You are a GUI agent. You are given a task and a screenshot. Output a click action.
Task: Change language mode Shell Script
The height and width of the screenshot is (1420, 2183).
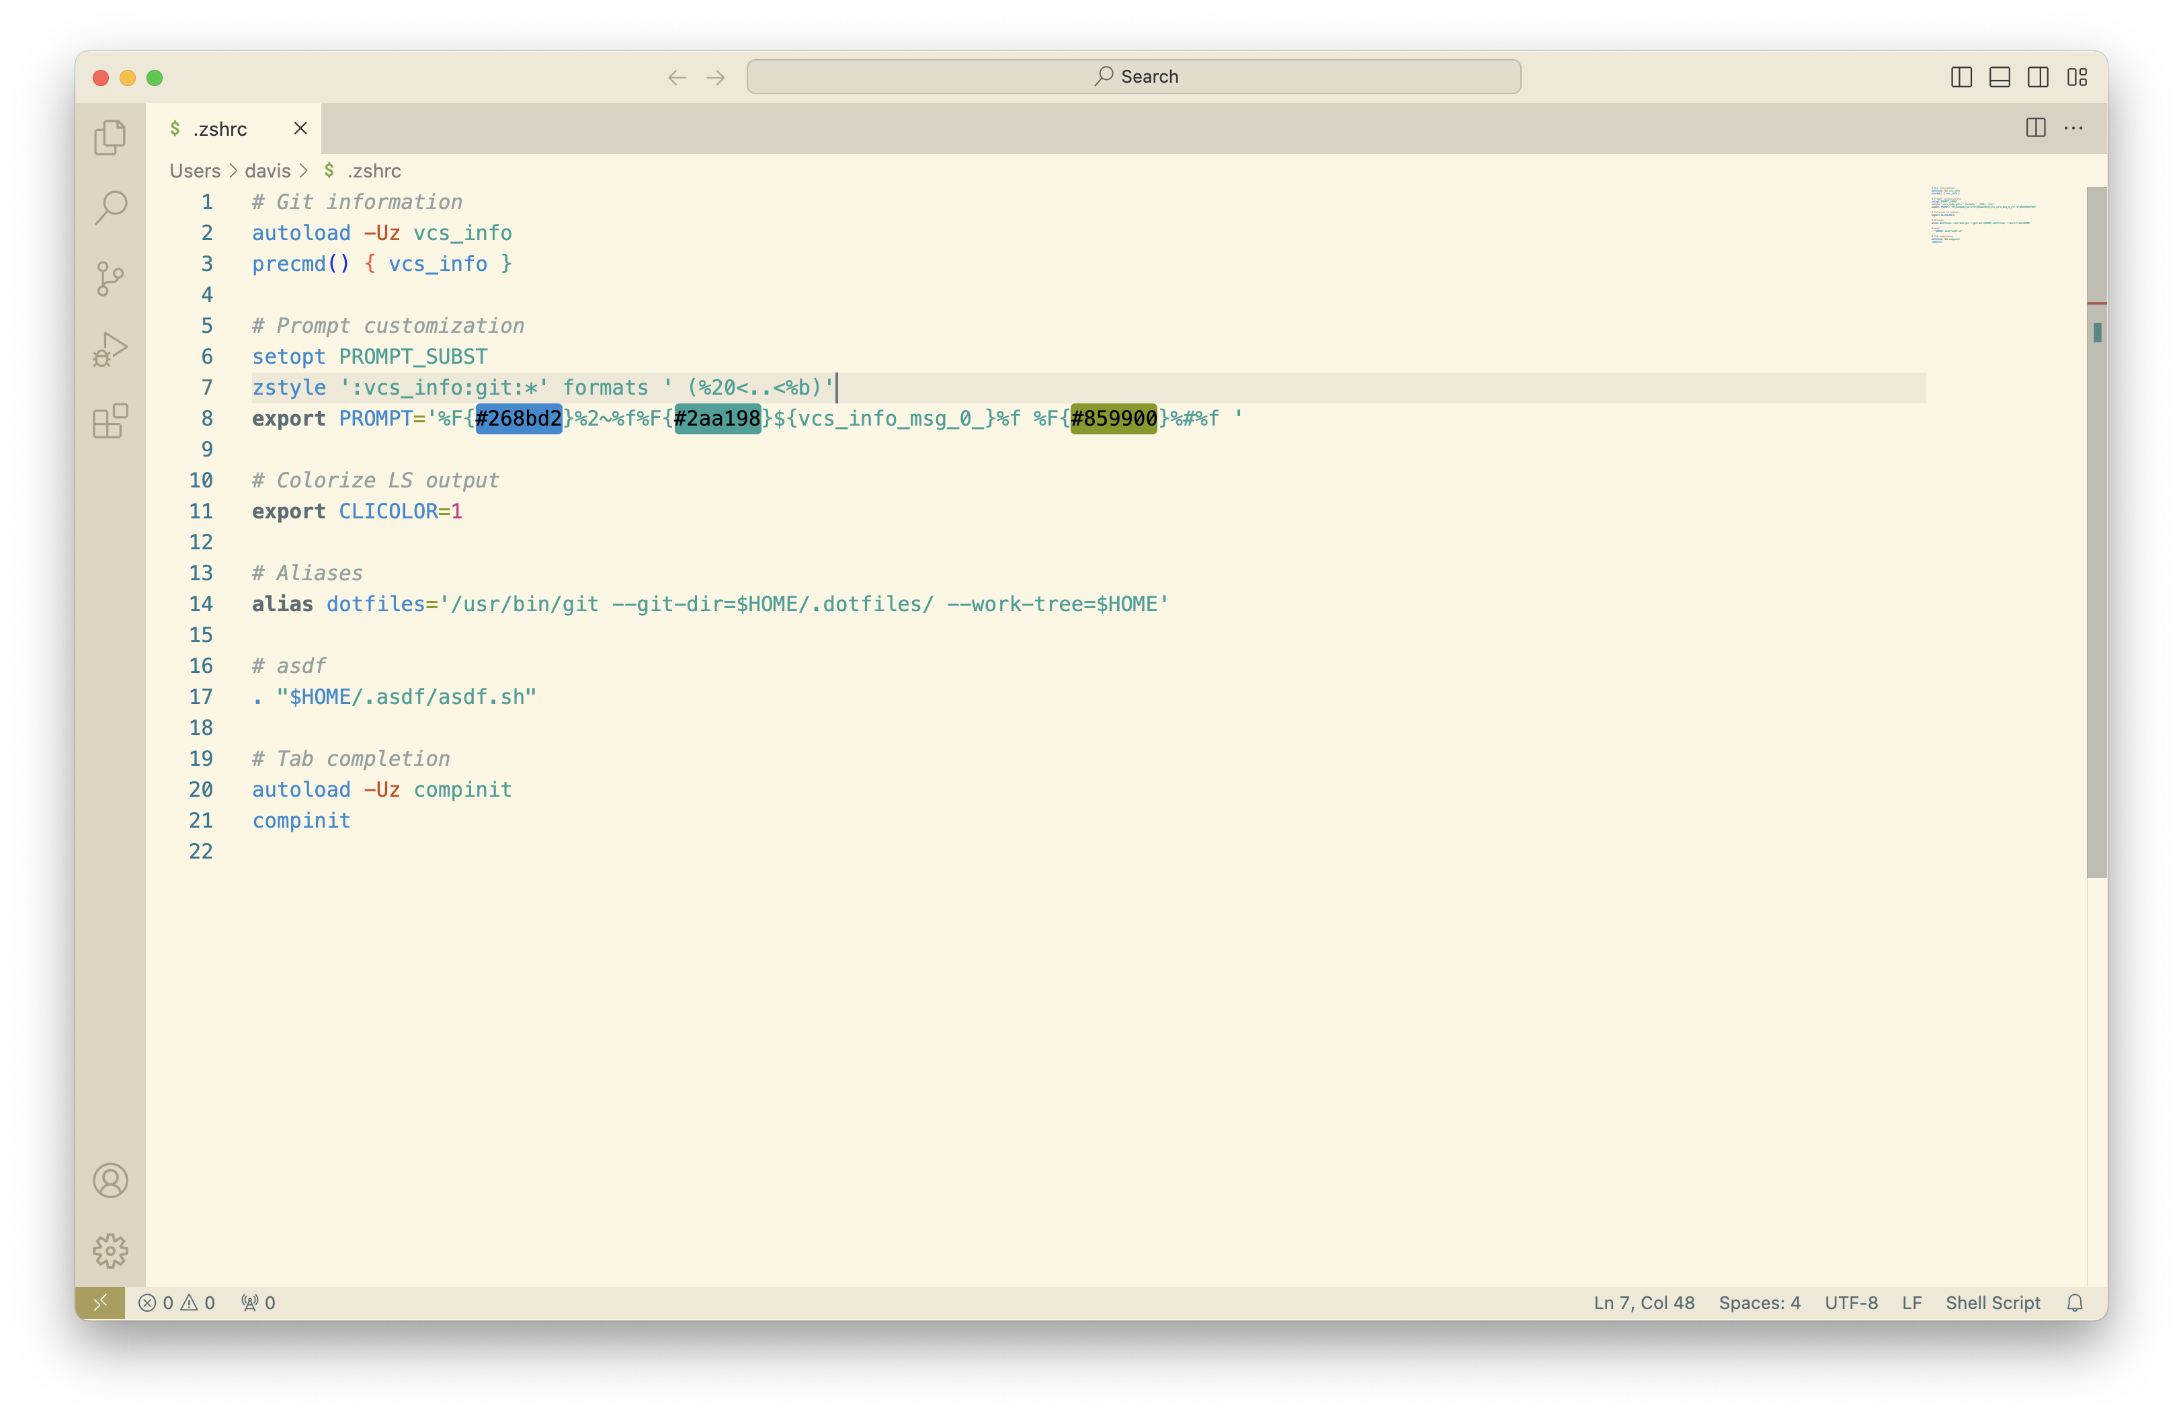tap(1992, 1302)
